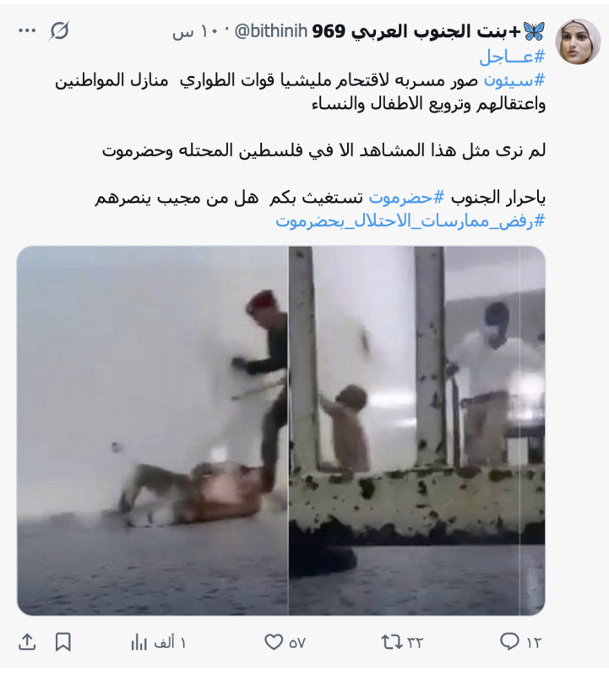Open the reply icon showing ١٢

(x=519, y=642)
